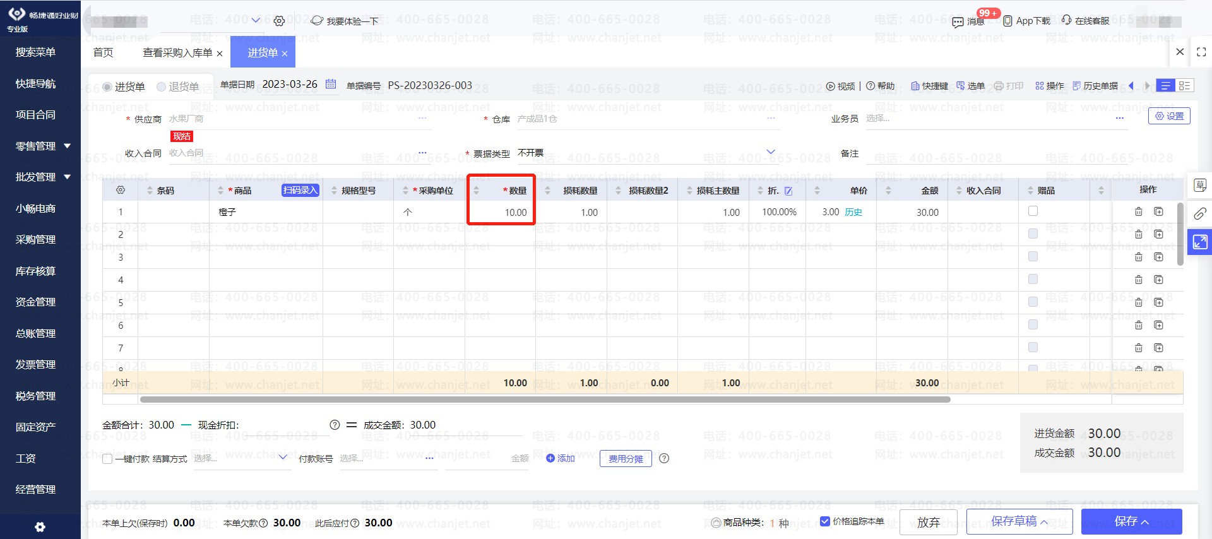Contact 在线客服 online support

[x=1085, y=21]
